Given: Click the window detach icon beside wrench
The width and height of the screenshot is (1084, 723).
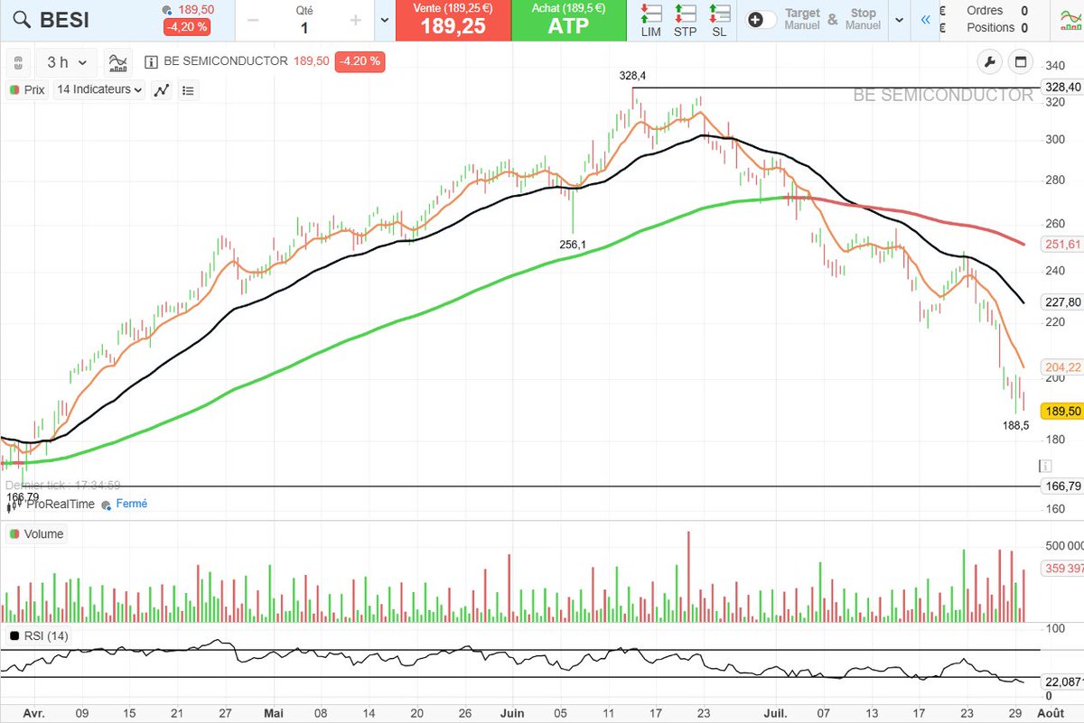Looking at the screenshot, I should pos(1022,62).
